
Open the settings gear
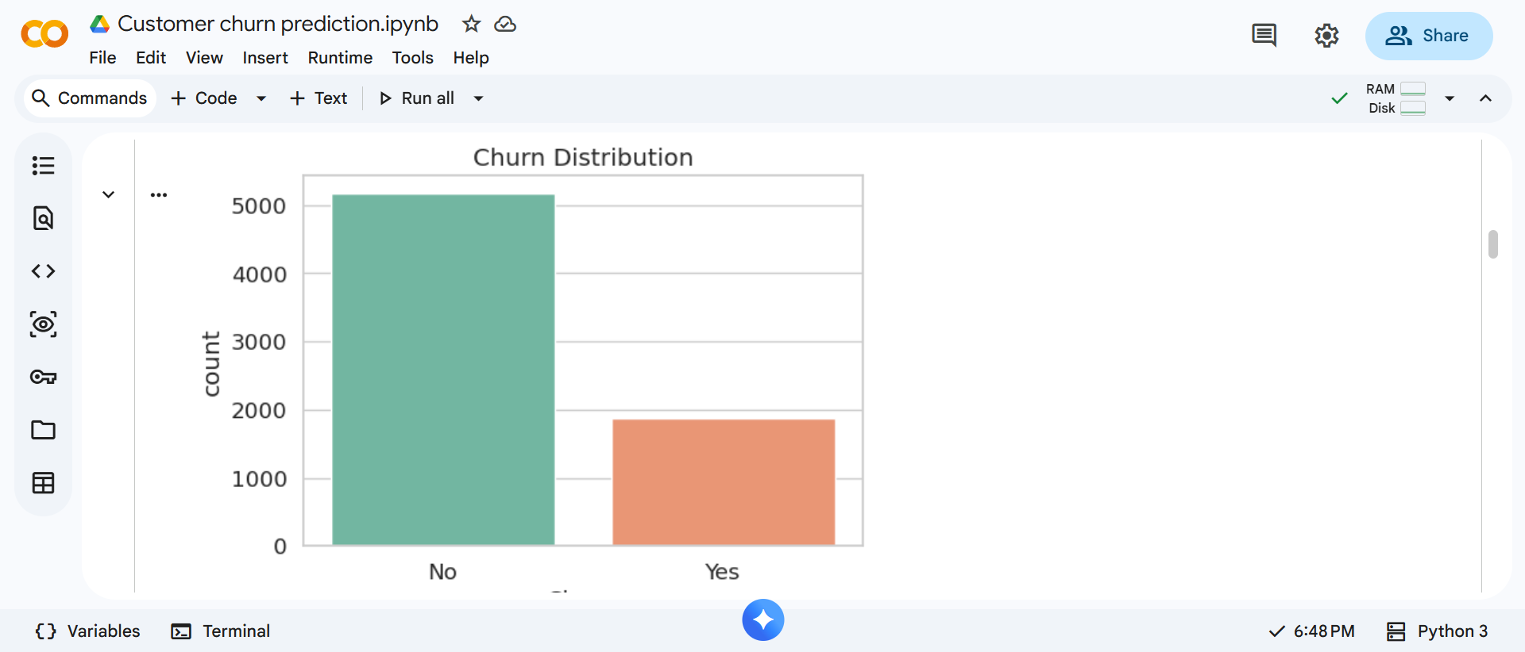(x=1326, y=36)
